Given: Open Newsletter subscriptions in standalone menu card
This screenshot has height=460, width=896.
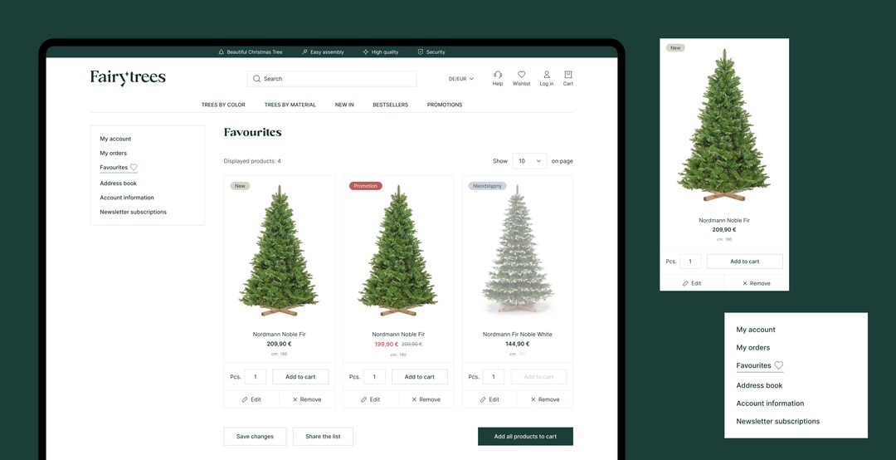Looking at the screenshot, I should pos(777,421).
